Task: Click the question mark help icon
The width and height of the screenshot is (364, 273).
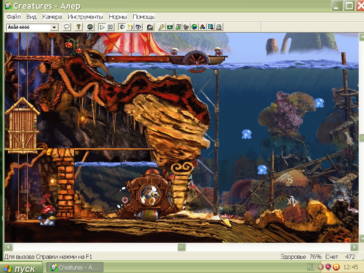Action: (x=79, y=27)
